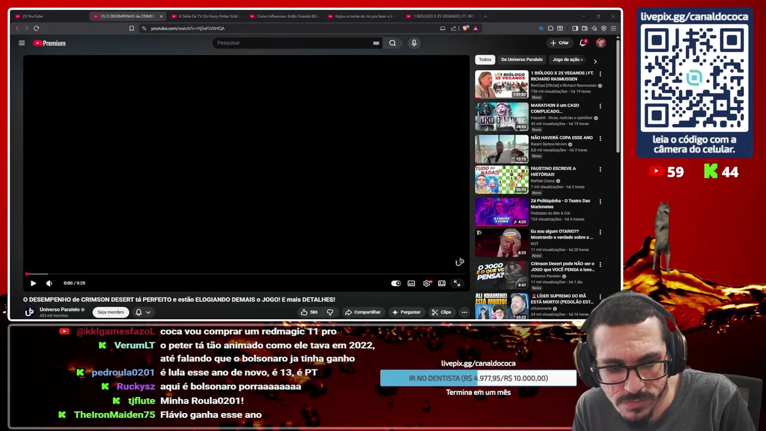766x431 pixels.
Task: Click the Clipe scissors button
Action: [x=442, y=312]
